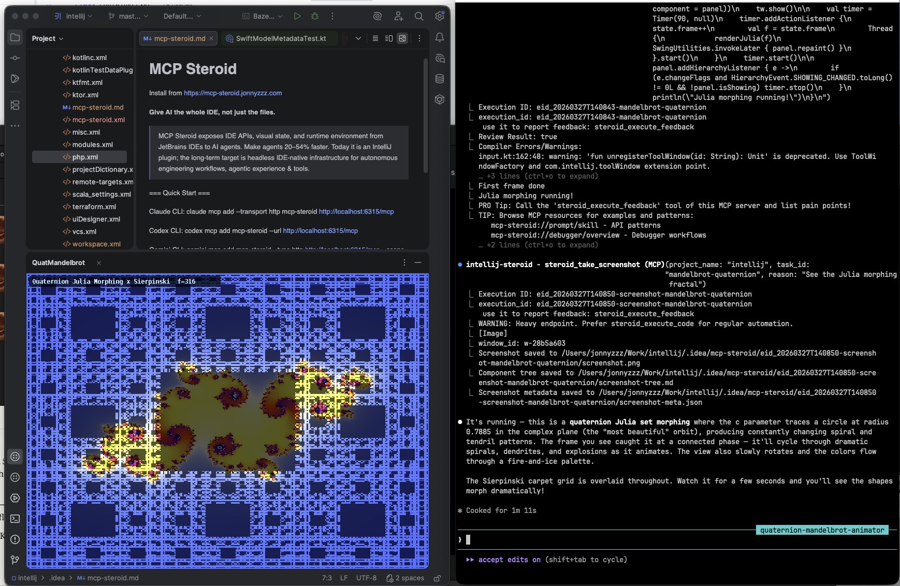Open the intellij project dropdown
This screenshot has height=586, width=900.
(x=75, y=16)
